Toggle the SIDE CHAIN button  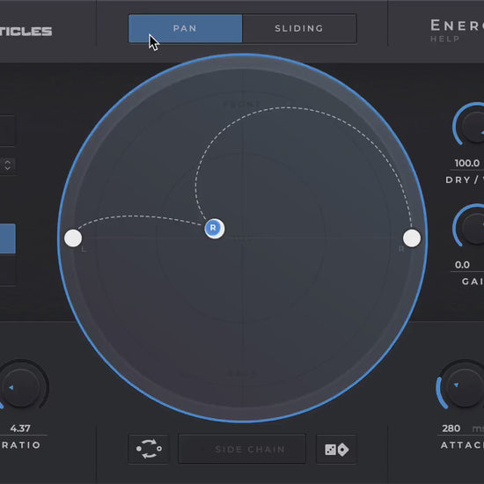click(242, 449)
